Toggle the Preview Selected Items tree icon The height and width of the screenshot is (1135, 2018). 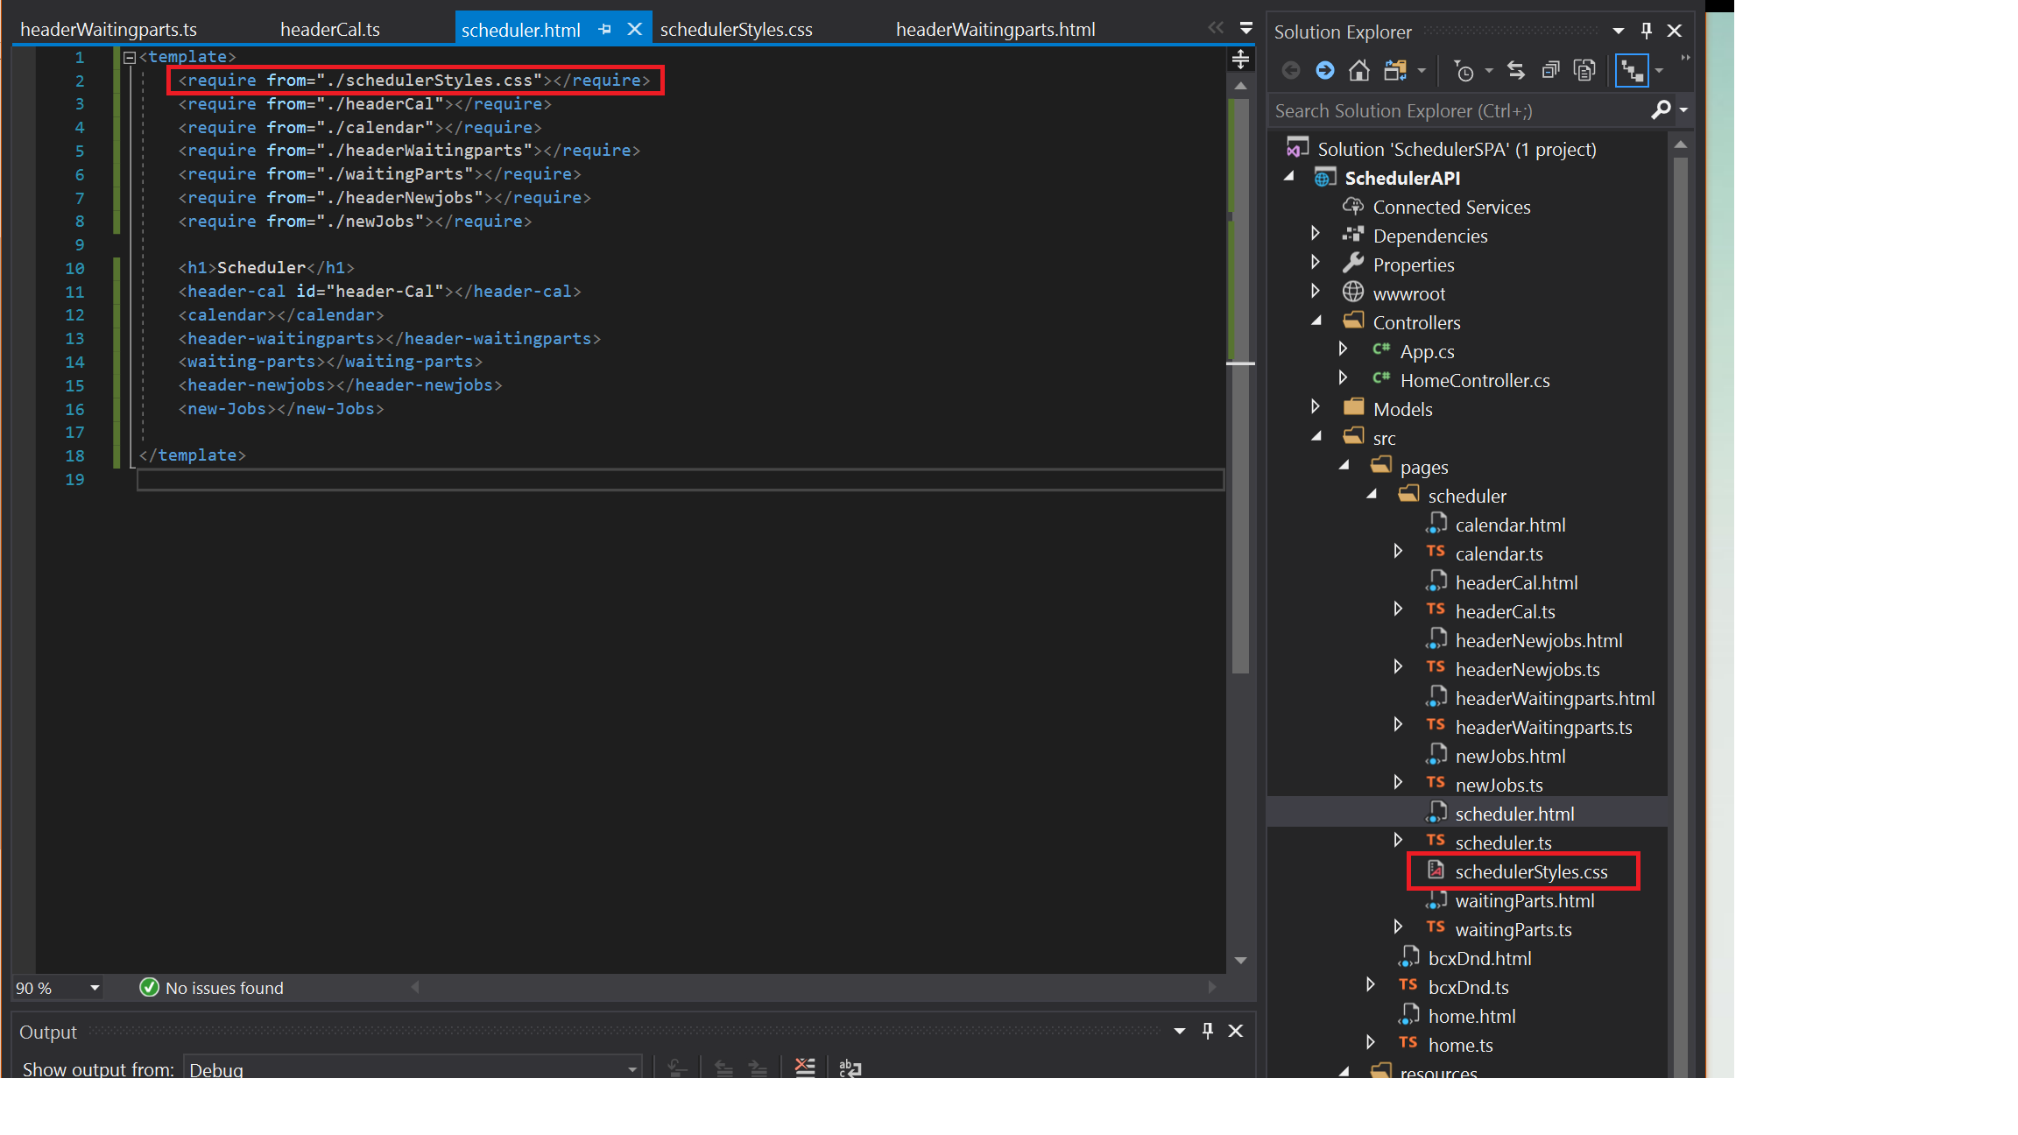[1632, 70]
